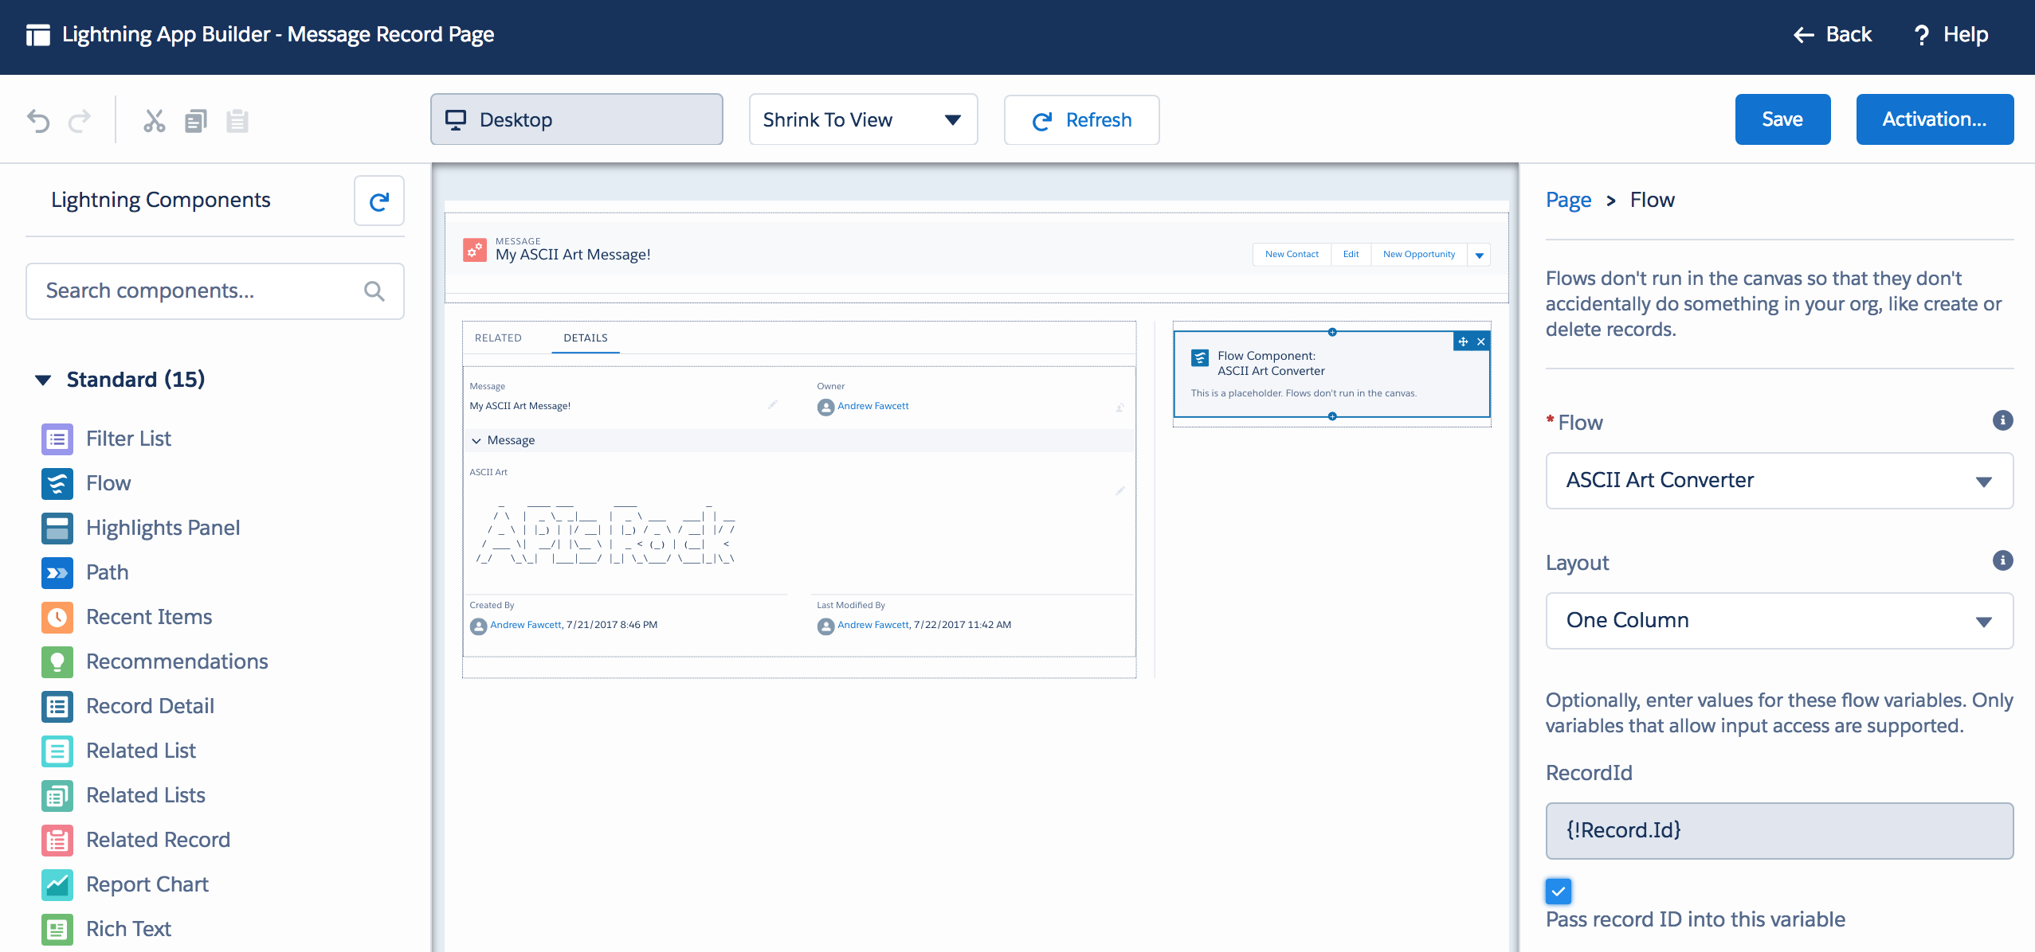Collapse the Standard components section
This screenshot has width=2035, height=952.
(x=44, y=380)
